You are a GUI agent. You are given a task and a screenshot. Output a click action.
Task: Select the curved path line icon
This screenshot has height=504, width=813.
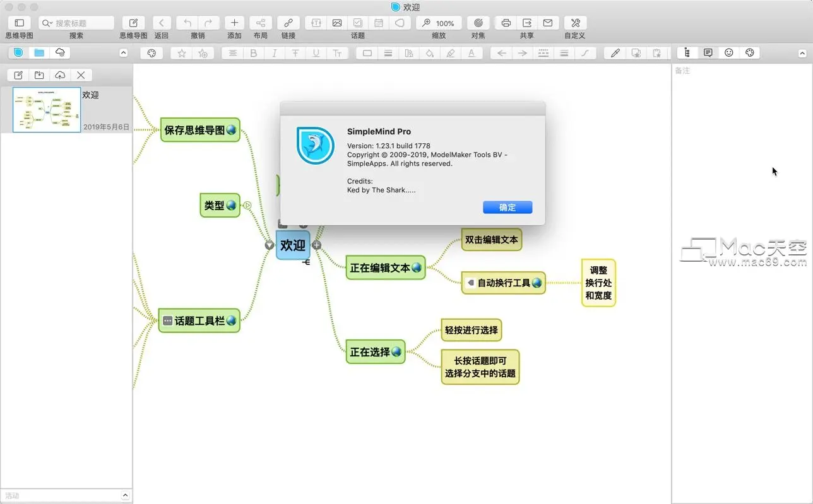click(x=585, y=53)
